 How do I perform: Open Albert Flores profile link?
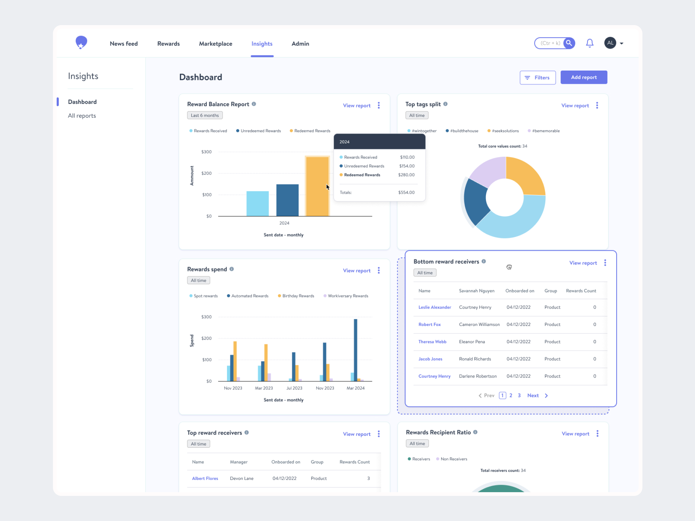pyautogui.click(x=205, y=479)
